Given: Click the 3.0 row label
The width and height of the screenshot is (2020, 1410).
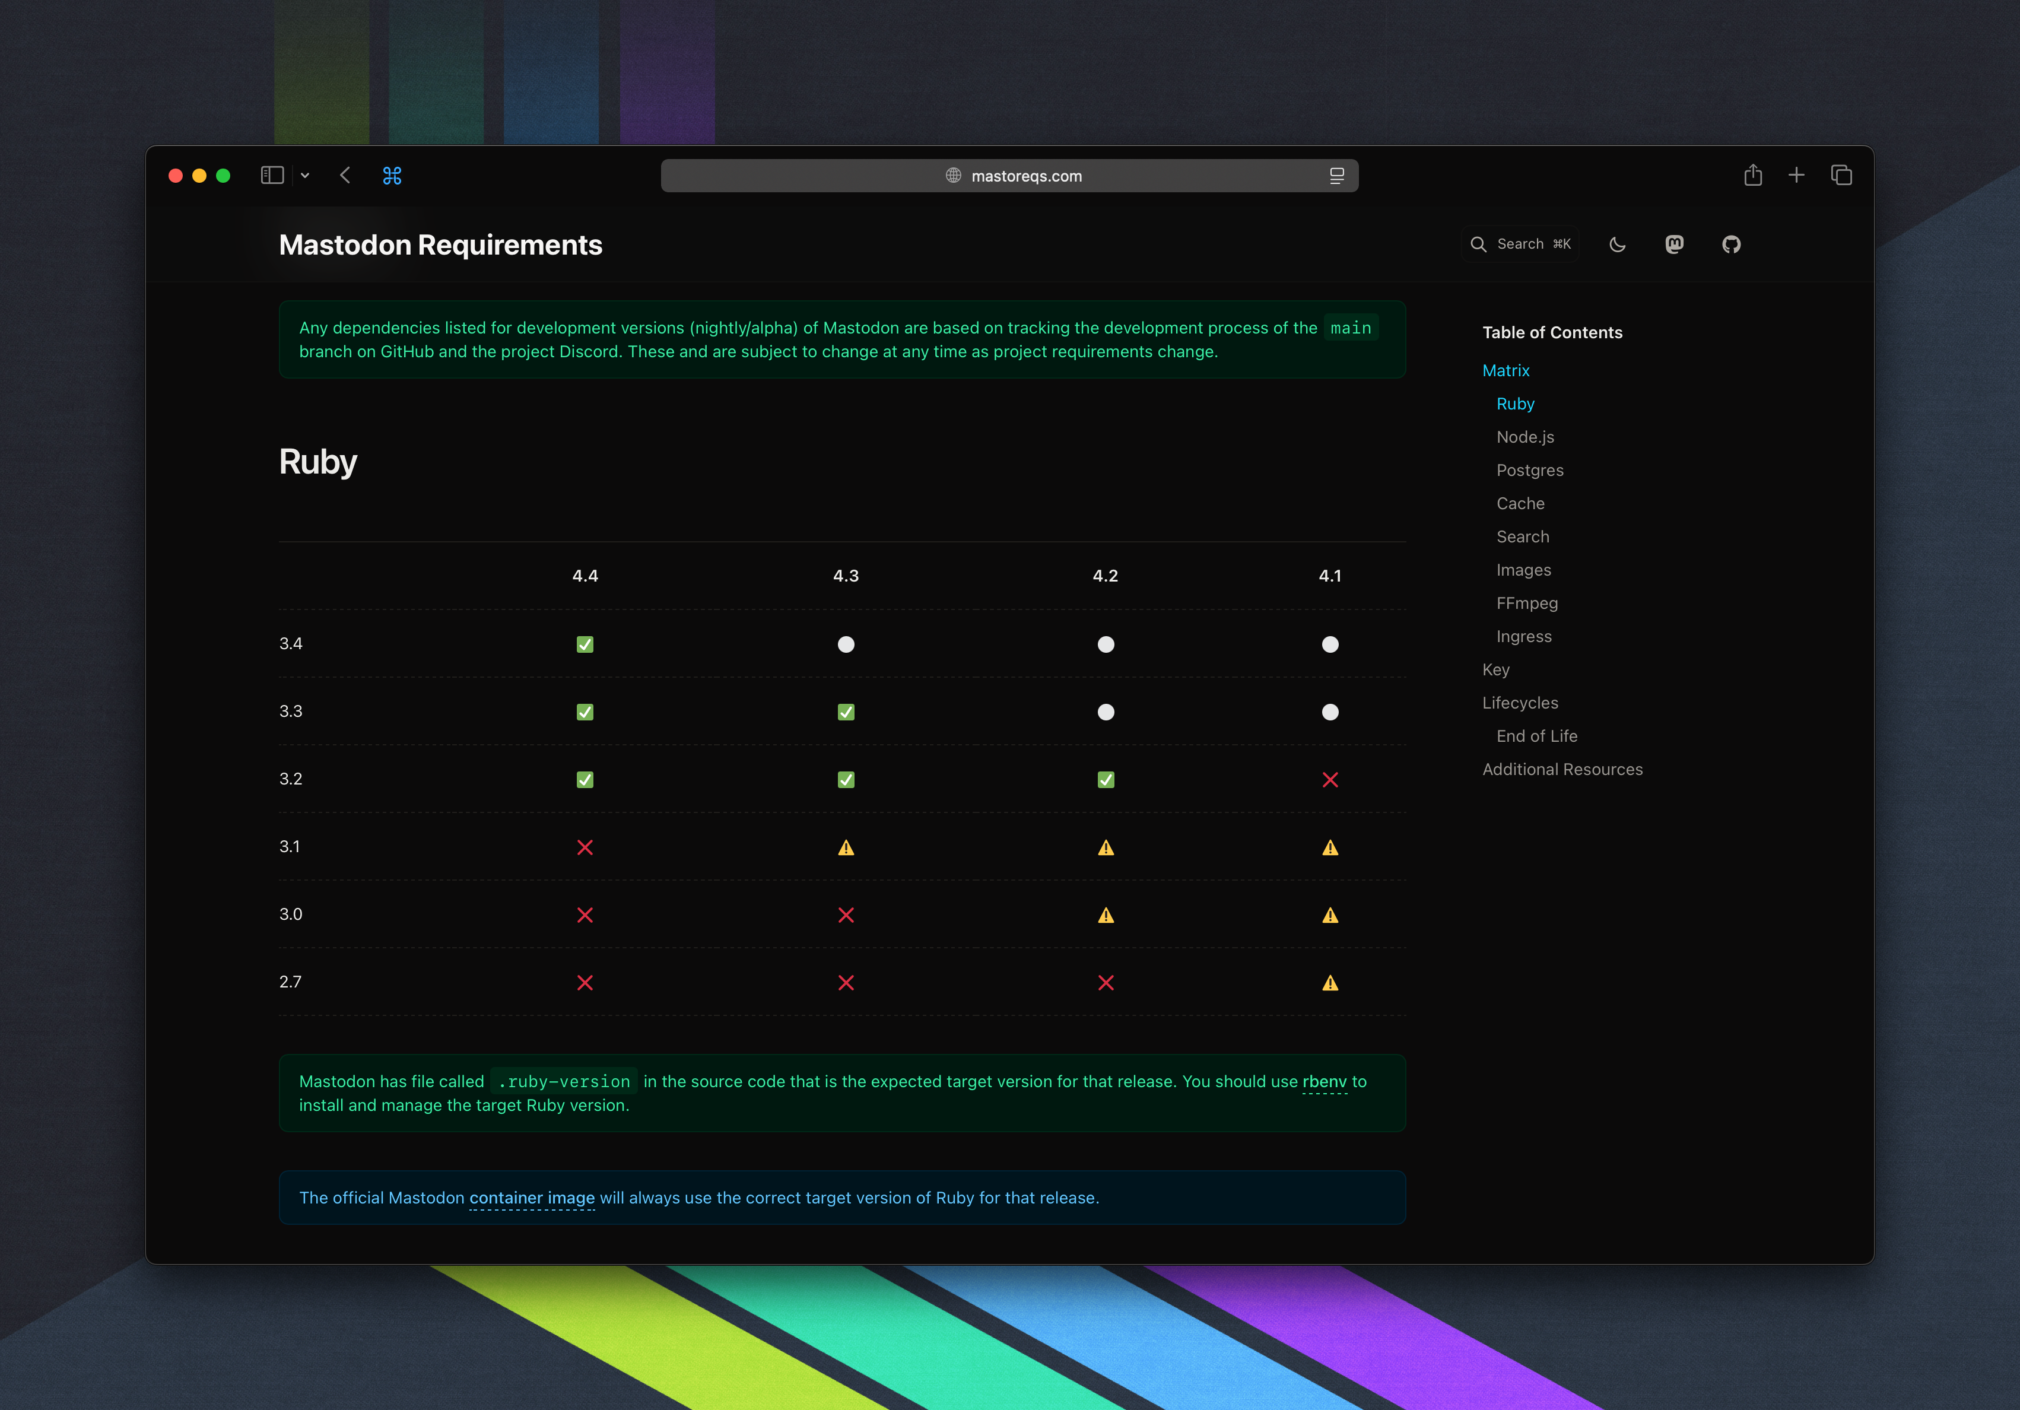Looking at the screenshot, I should (x=290, y=915).
